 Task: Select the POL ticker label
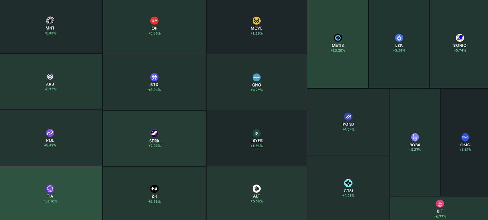50,141
